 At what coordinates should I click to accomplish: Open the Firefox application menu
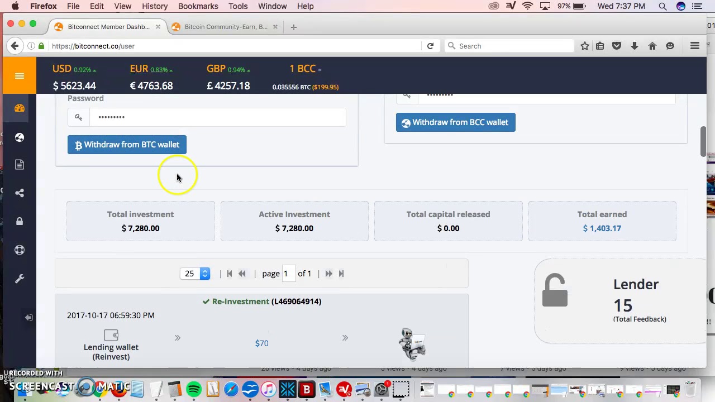[x=43, y=6]
